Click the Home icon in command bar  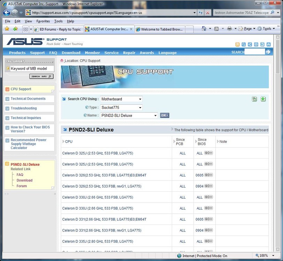click(204, 29)
